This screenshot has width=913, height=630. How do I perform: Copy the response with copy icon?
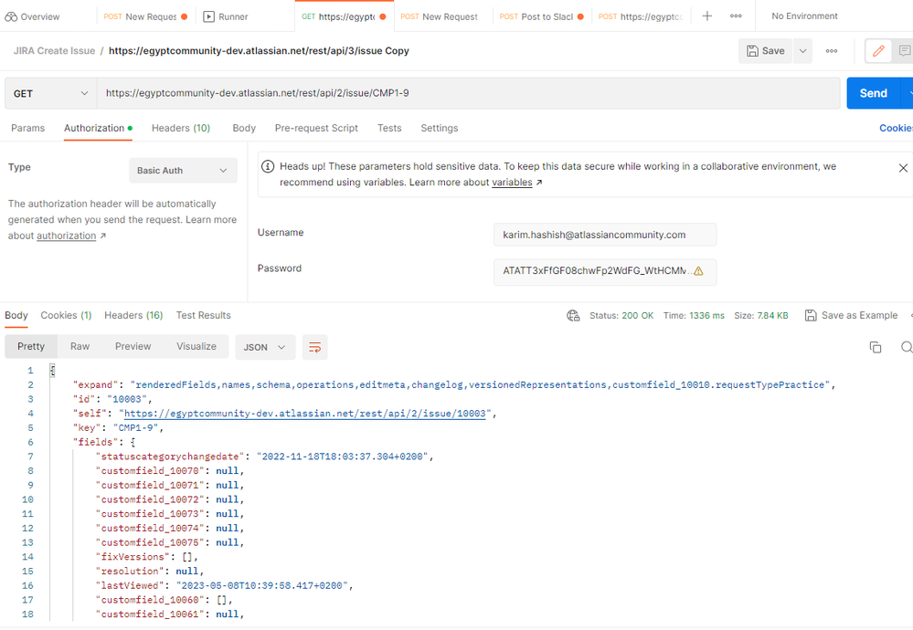[x=876, y=347]
